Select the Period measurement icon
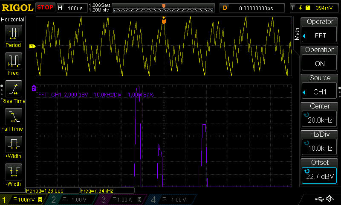Viewport: 341px width, 205px height. (x=13, y=33)
